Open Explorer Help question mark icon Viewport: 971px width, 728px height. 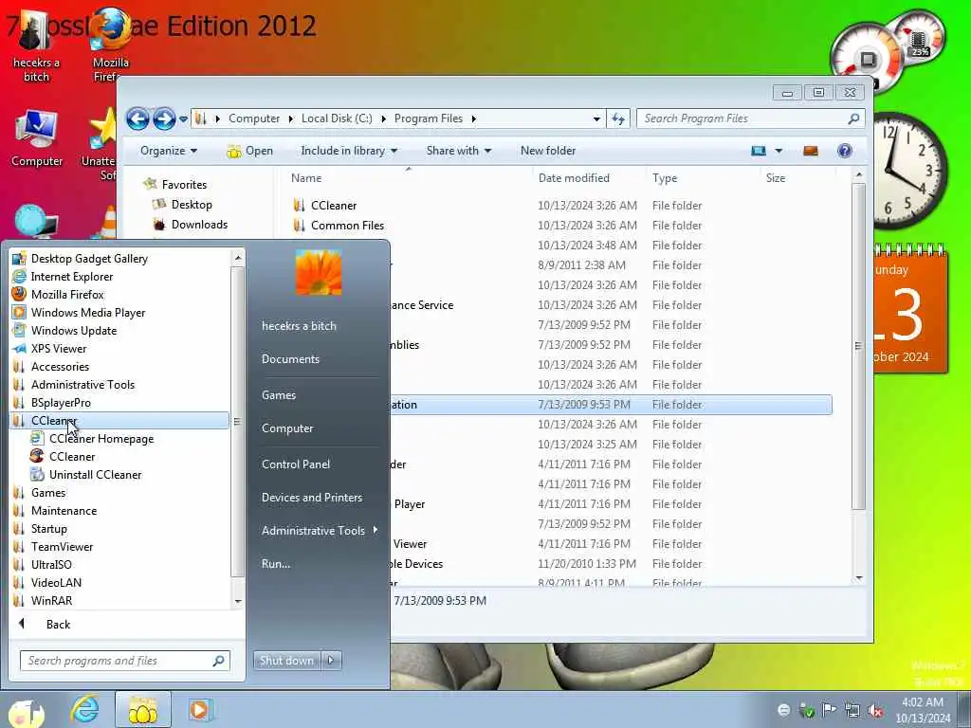click(845, 151)
